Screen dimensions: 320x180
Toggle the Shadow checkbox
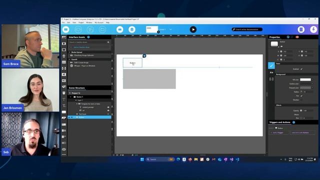301,100
